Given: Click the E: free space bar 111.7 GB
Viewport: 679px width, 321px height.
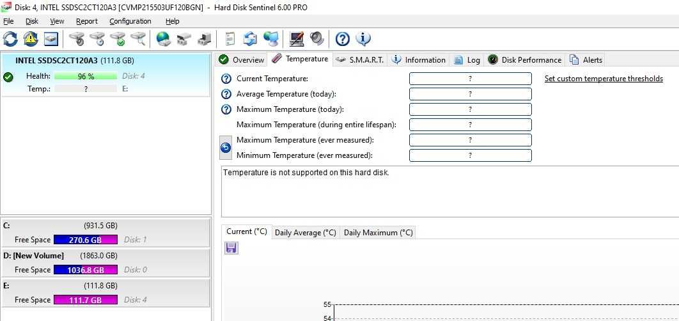Looking at the screenshot, I should pos(85,300).
